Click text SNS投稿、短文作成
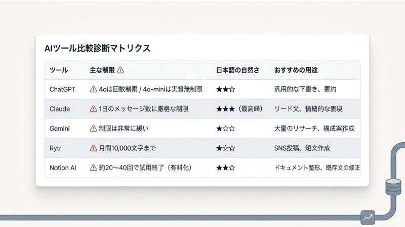405x227 pixels. (302, 148)
